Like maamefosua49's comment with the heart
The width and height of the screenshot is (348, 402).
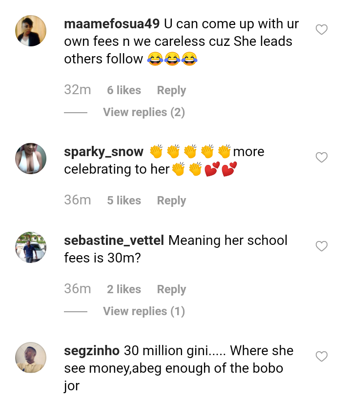coord(321,30)
